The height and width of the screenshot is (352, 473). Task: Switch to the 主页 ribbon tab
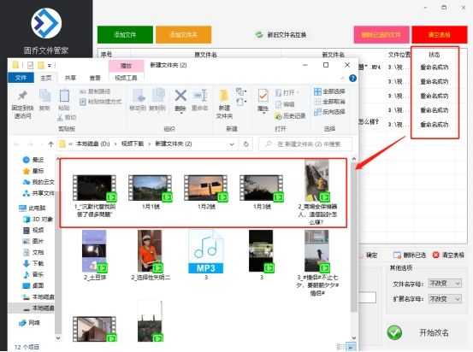click(x=46, y=78)
